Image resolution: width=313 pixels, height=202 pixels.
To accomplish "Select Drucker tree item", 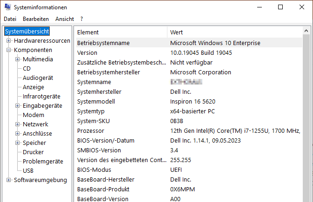I will (33, 152).
